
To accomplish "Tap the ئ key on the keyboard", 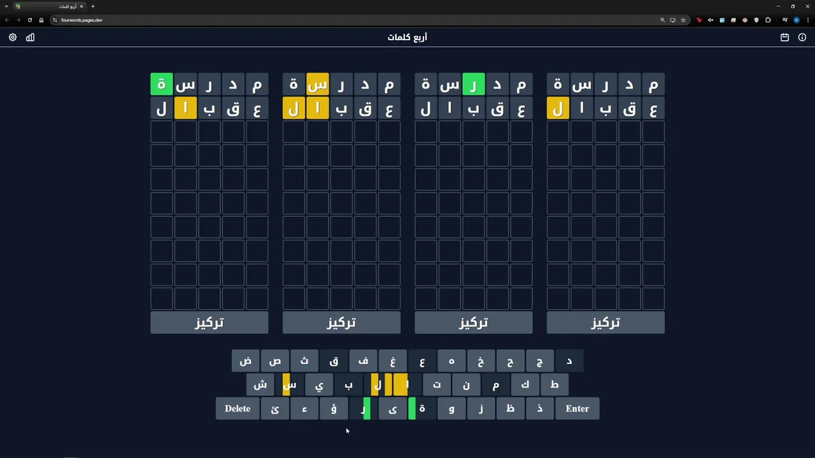I will pos(275,408).
